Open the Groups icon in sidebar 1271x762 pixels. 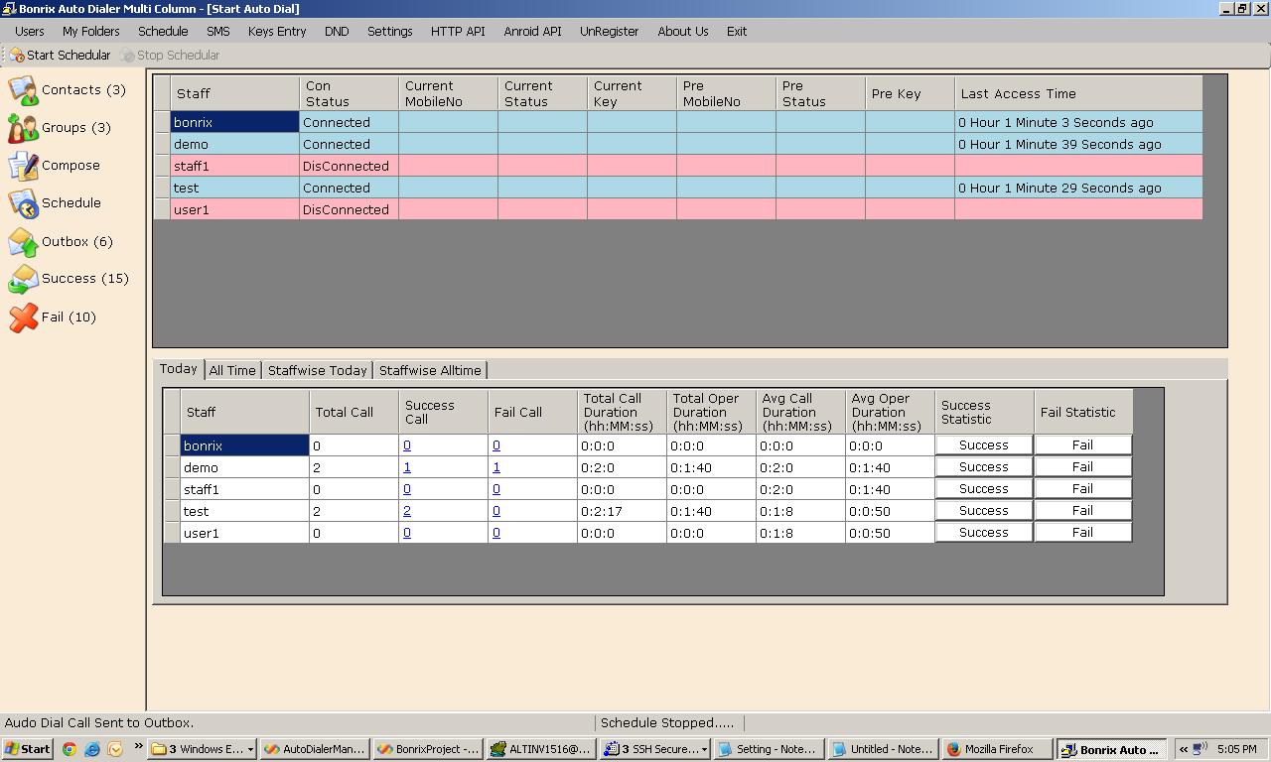23,128
